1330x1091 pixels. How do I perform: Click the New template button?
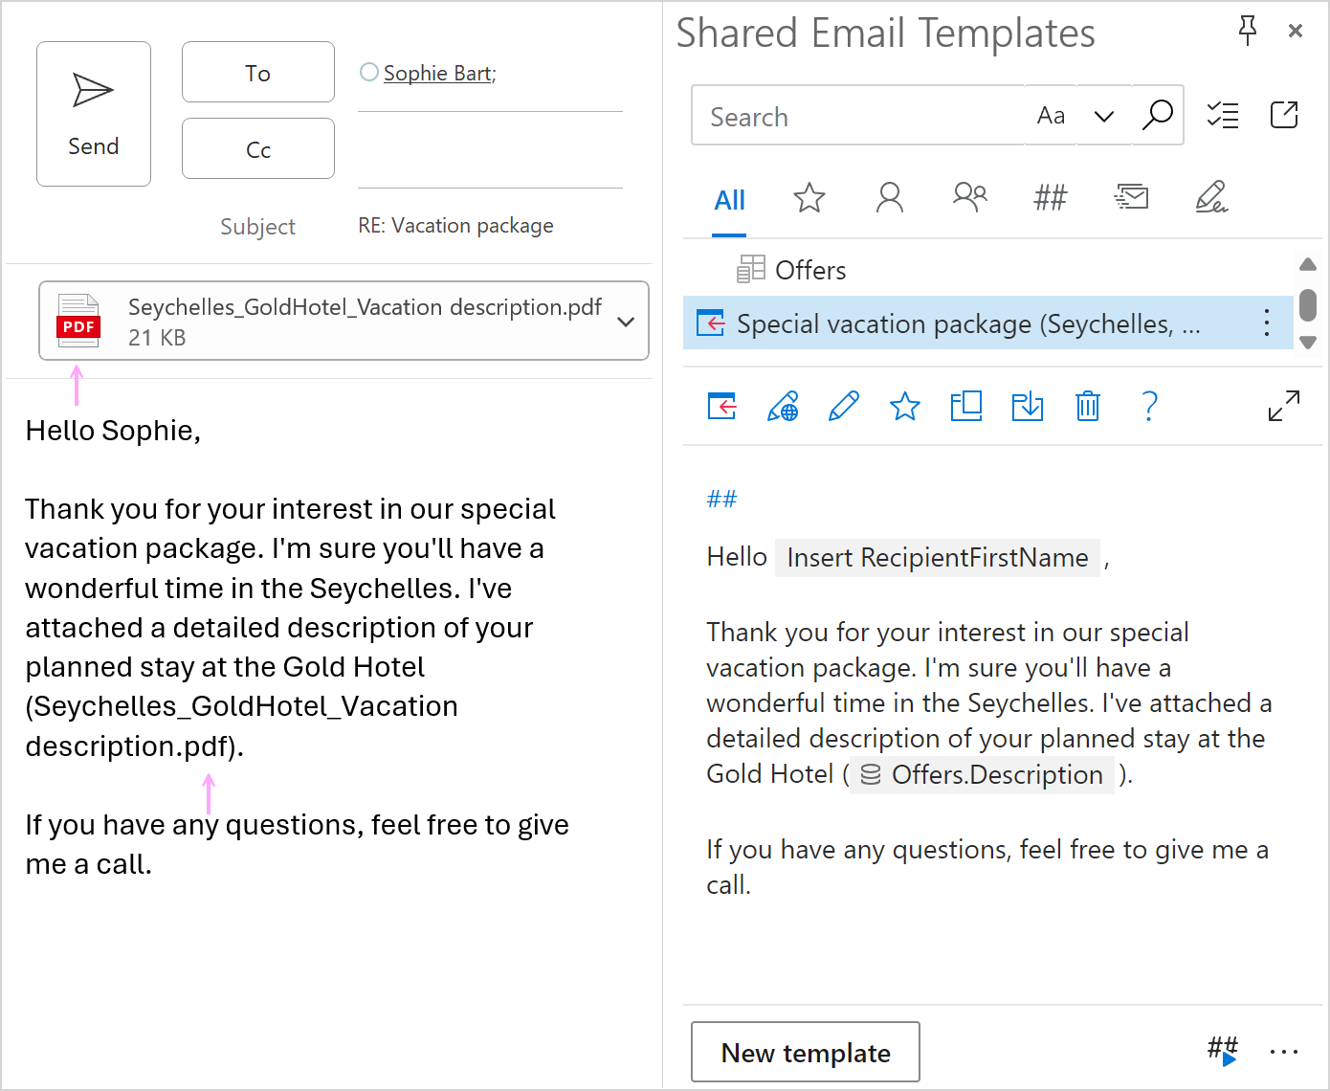pos(806,1052)
